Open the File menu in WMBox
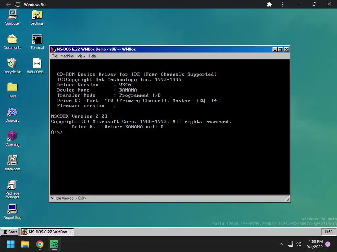This screenshot has width=337, height=252. click(54, 56)
